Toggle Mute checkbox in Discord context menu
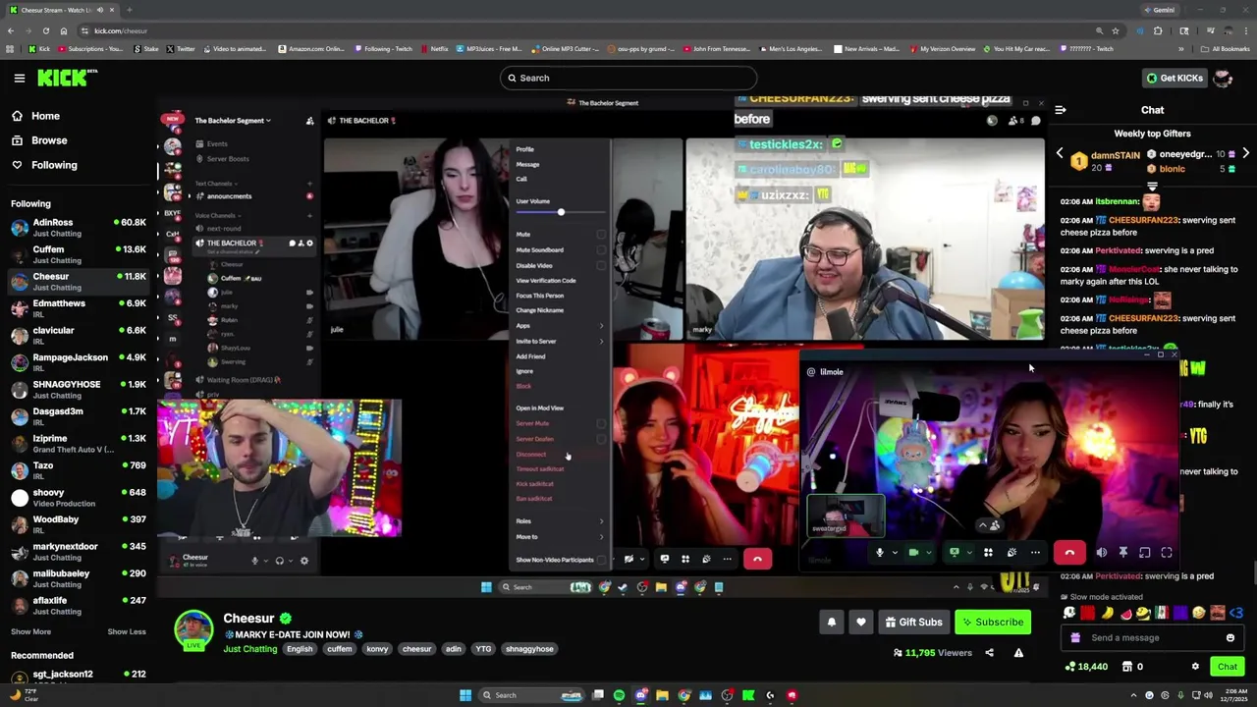This screenshot has height=707, width=1257. coord(602,235)
